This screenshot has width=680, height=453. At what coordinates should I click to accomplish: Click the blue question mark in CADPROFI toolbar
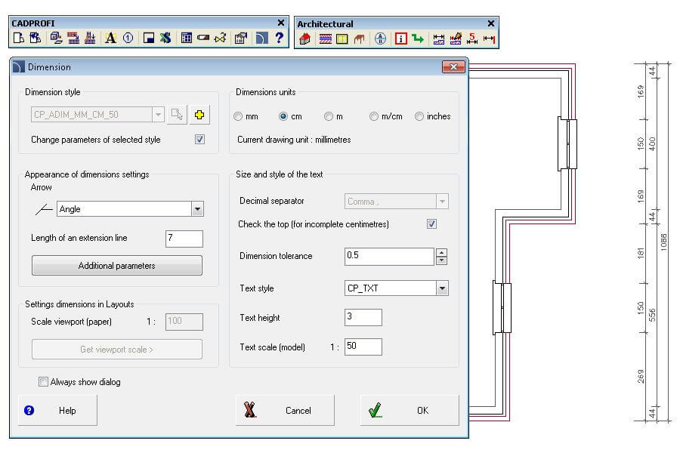[x=279, y=38]
